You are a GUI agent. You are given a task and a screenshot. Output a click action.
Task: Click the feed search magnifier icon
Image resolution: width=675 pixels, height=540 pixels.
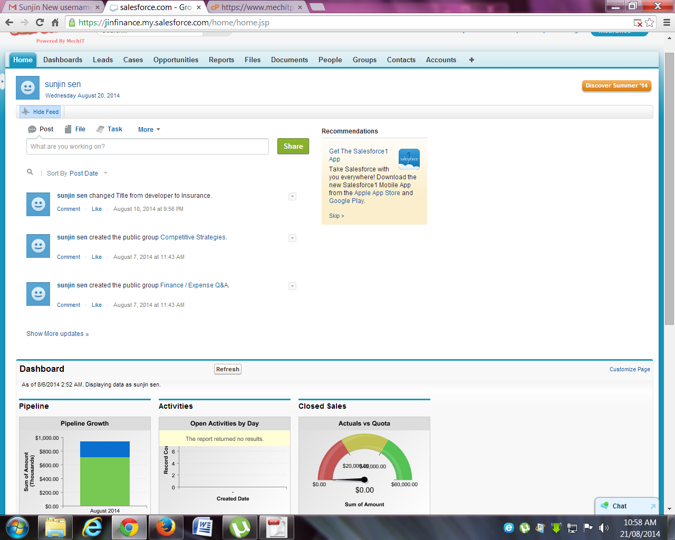30,172
